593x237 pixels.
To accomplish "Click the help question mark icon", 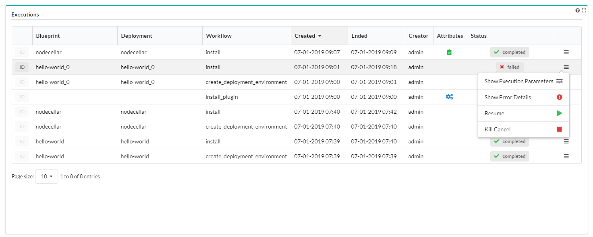I will tap(578, 10).
